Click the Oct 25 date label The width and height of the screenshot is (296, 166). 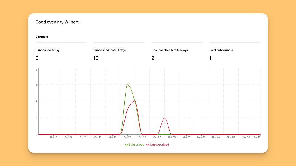(x=142, y=137)
